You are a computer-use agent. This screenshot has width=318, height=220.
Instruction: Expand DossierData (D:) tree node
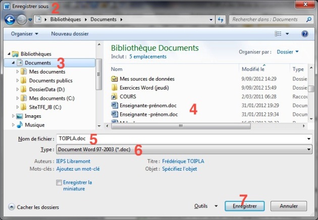click(x=18, y=90)
